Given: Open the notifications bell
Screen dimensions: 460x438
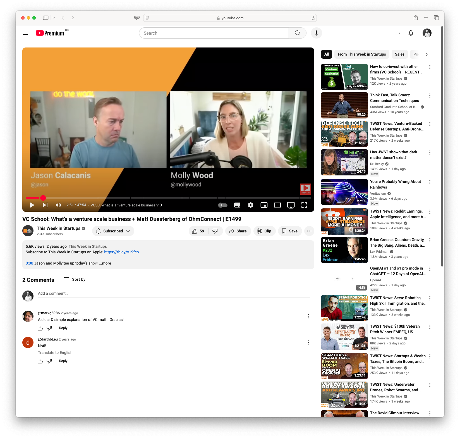Looking at the screenshot, I should (411, 33).
